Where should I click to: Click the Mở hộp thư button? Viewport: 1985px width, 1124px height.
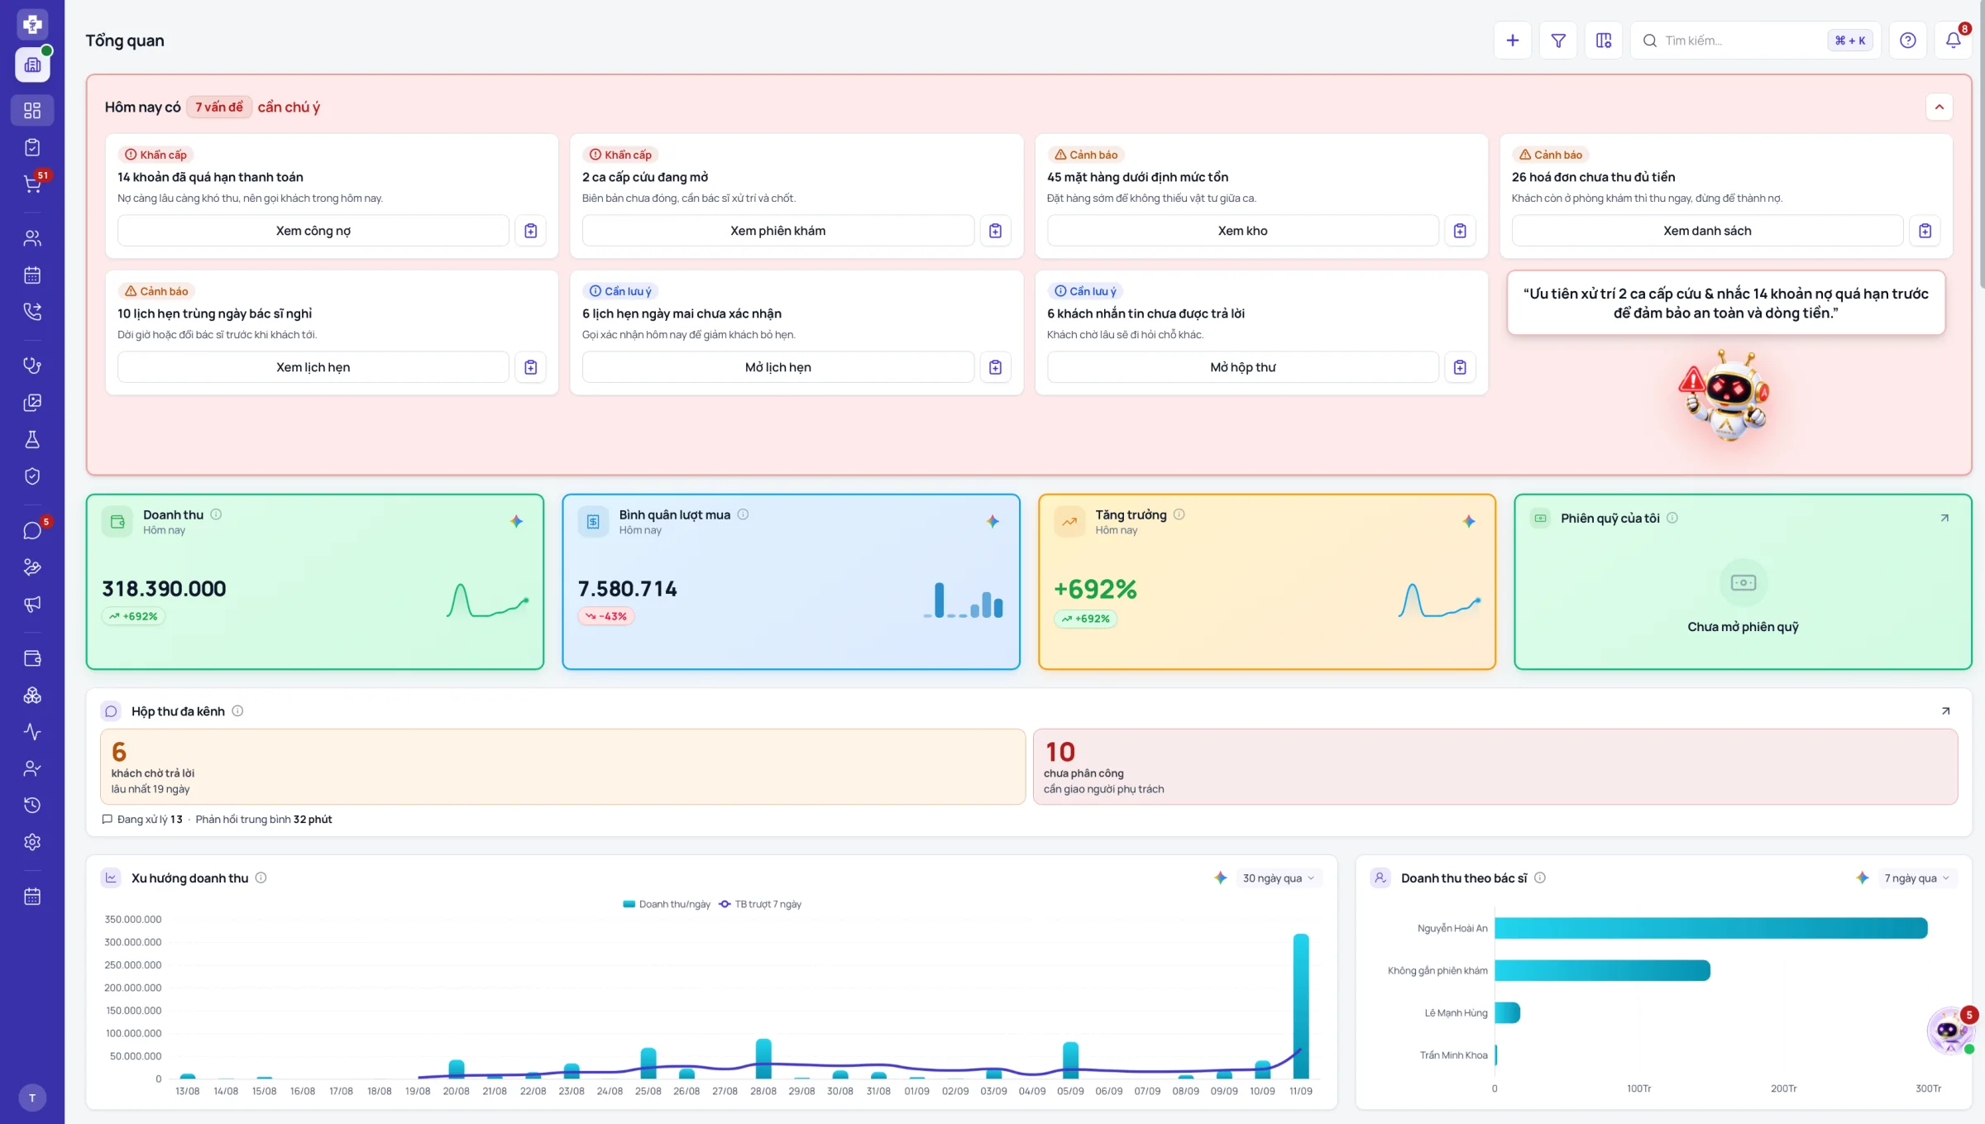[1242, 367]
